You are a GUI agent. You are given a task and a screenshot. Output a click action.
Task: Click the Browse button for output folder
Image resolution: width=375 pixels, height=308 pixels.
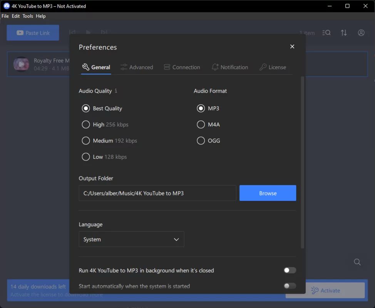pyautogui.click(x=268, y=193)
